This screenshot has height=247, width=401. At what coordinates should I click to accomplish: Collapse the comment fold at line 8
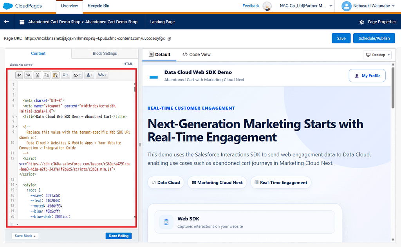pos(16,127)
